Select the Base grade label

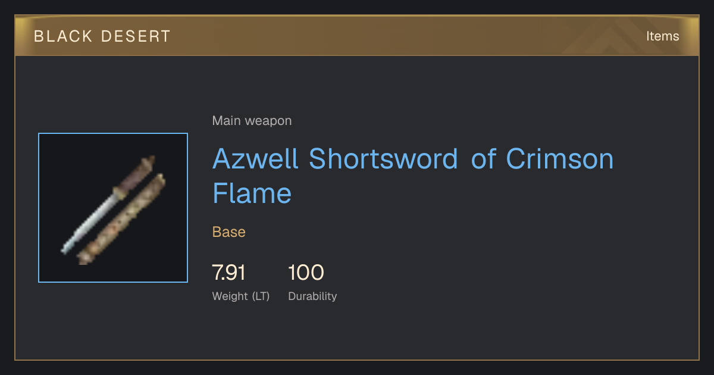229,232
